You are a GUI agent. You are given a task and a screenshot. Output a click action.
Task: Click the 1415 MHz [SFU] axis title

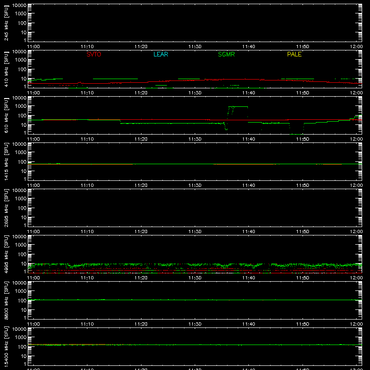6,162
